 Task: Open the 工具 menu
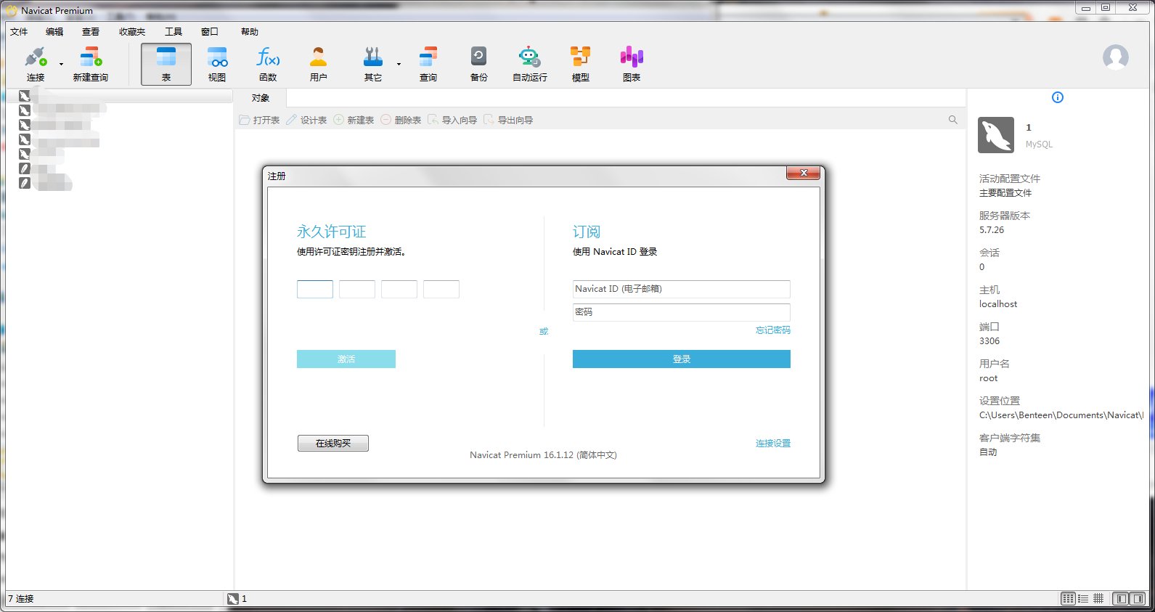click(x=174, y=32)
